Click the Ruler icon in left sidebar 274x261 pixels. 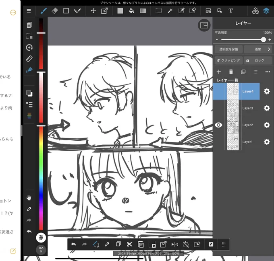pos(29,59)
